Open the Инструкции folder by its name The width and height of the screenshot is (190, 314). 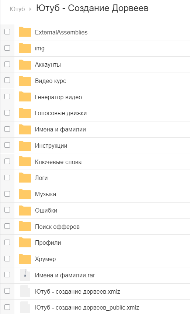point(51,146)
